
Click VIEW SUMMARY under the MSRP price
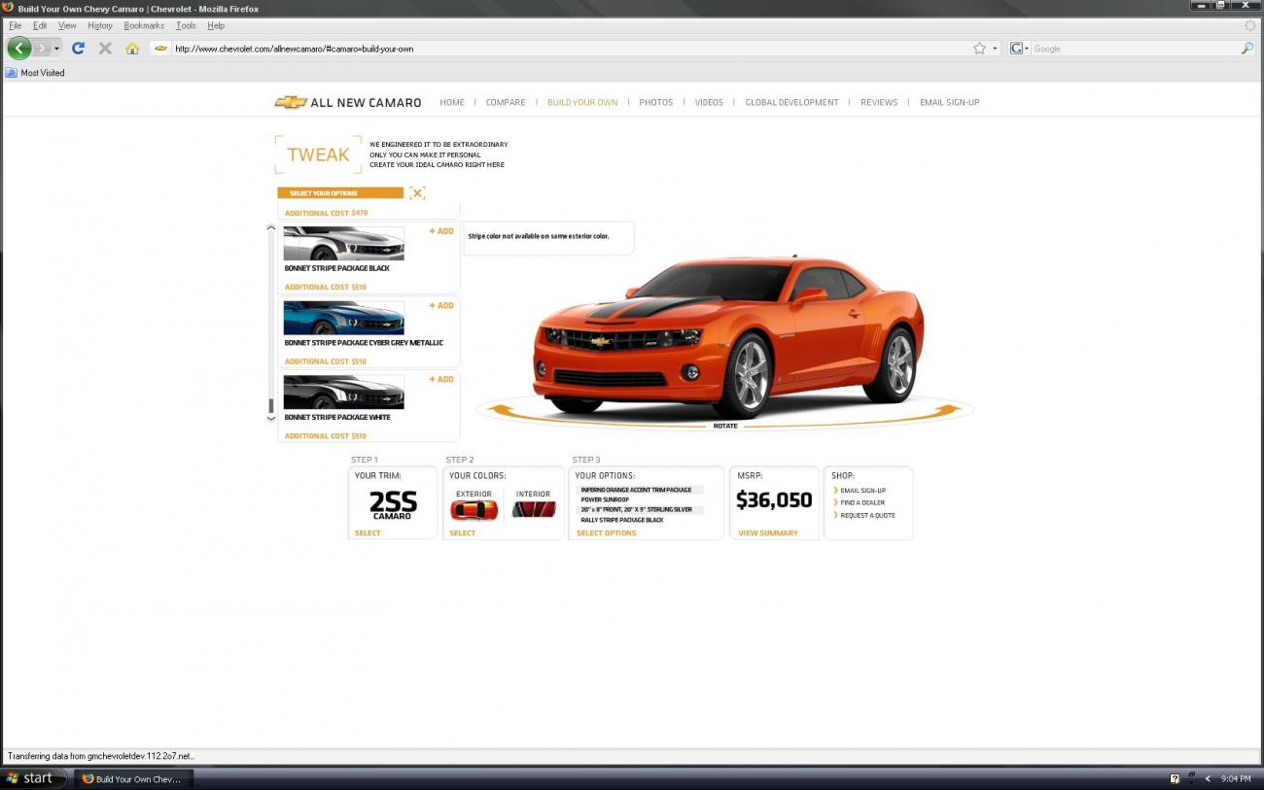click(768, 532)
